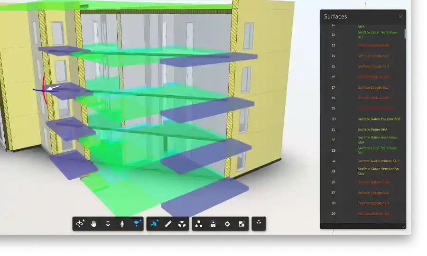
Task: Select row 21 Surface Palier SPA
Action: (x=372, y=129)
